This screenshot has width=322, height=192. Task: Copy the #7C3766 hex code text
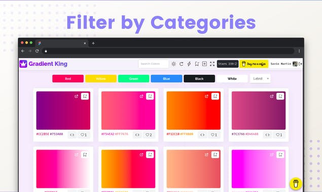[x=238, y=134]
